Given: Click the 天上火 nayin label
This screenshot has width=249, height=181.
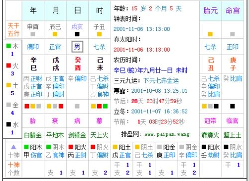Looking at the screenshot, I should pos(99,135).
